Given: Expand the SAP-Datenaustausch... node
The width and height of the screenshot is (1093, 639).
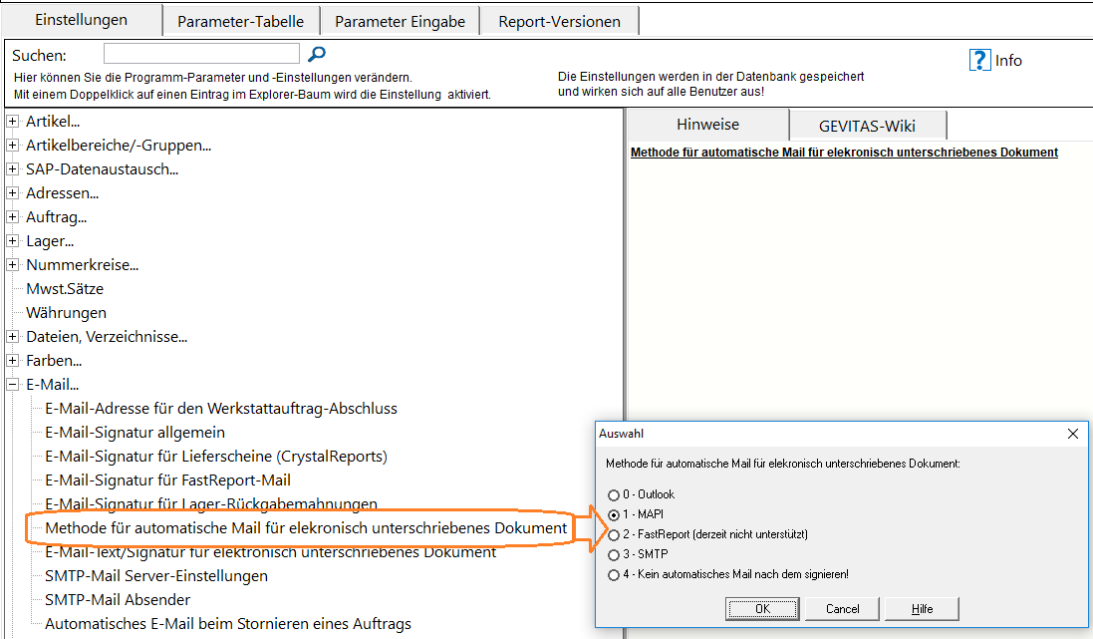Looking at the screenshot, I should click(12, 168).
